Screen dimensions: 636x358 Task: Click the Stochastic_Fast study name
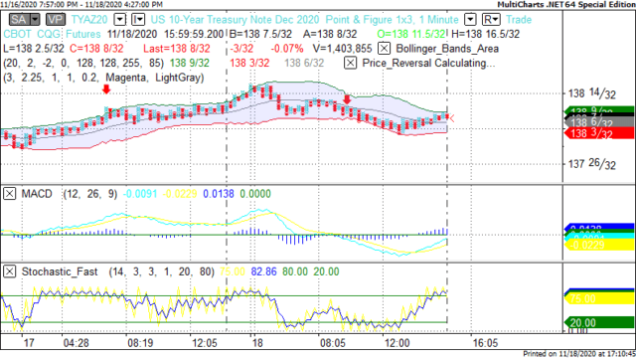[60, 271]
